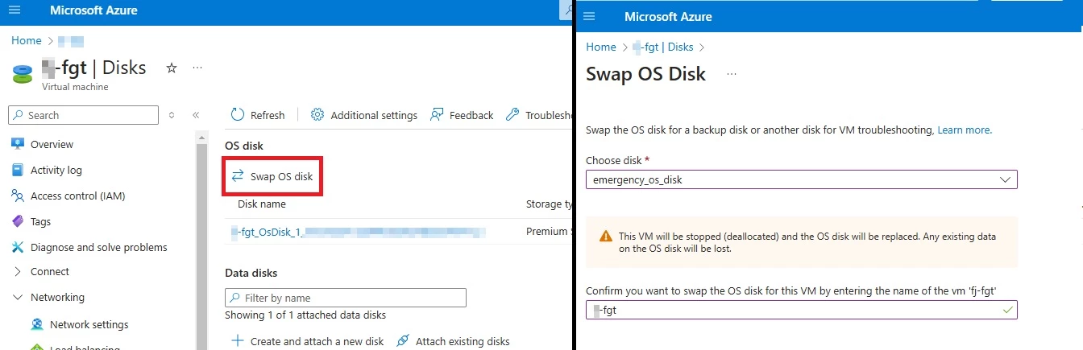Click the Network settings icon in sidebar
Screen dimensions: 1083x350
click(37, 325)
